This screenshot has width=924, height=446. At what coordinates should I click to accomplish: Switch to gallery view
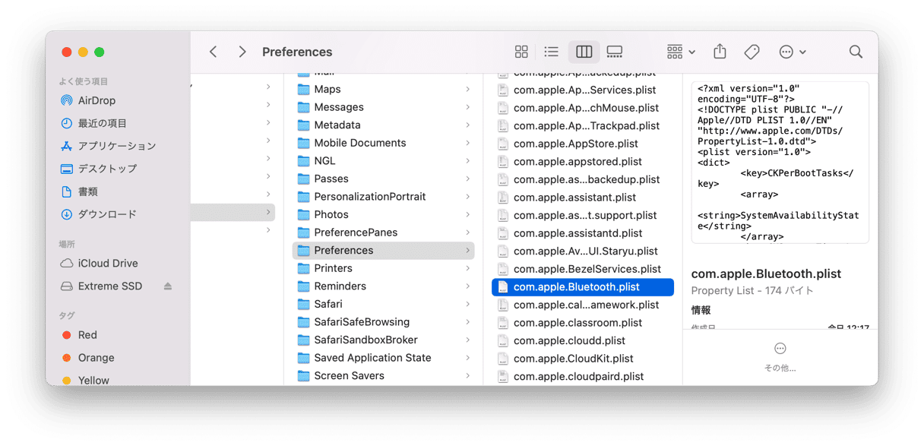click(x=615, y=52)
